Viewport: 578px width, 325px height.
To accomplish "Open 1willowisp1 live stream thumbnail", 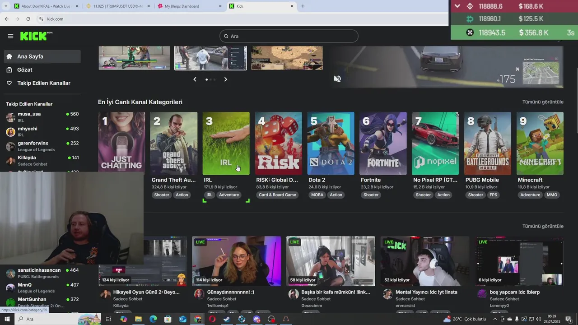I will point(236,261).
